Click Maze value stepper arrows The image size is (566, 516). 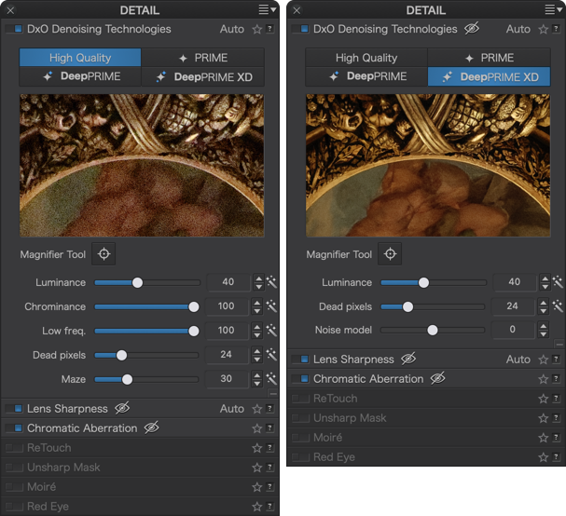(x=257, y=378)
